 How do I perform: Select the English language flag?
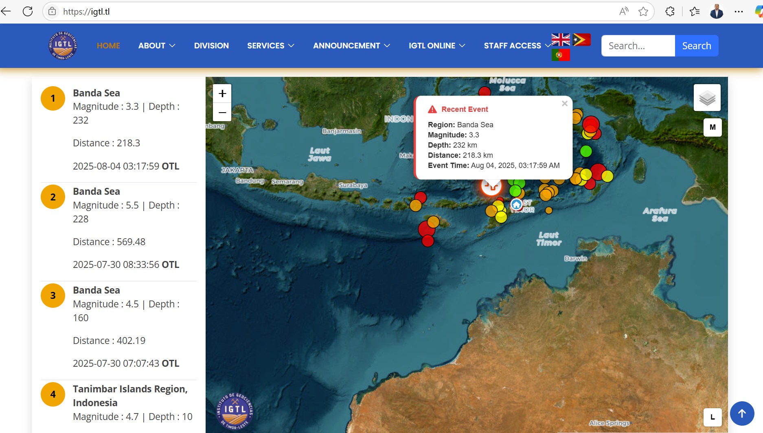pos(561,40)
